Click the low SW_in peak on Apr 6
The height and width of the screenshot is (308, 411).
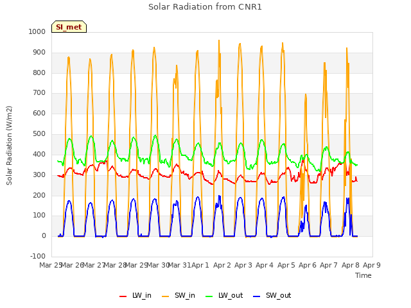coord(306,94)
